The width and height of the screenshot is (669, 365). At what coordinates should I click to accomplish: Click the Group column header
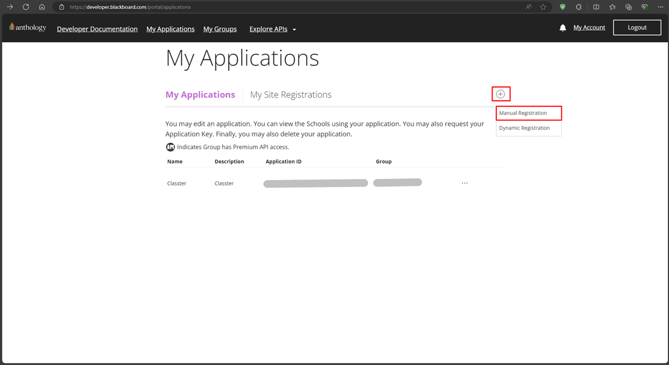(x=384, y=162)
